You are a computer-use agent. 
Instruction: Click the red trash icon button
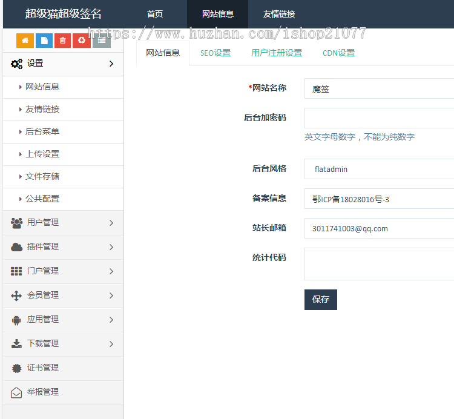coord(62,40)
